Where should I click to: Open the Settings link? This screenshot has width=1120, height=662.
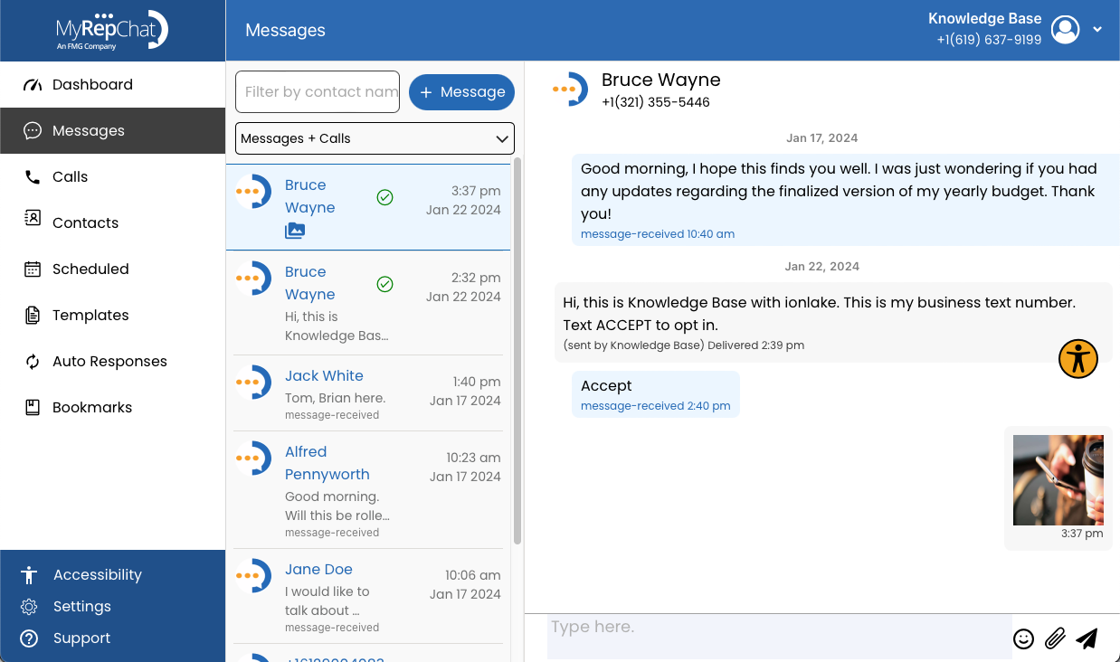click(81, 607)
